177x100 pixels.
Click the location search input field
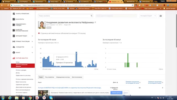pyautogui.click(x=116, y=16)
